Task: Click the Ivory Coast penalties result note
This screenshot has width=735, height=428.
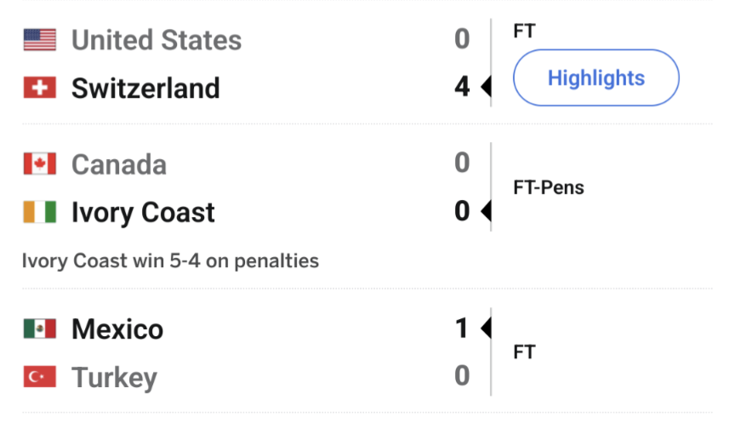Action: pyautogui.click(x=171, y=261)
